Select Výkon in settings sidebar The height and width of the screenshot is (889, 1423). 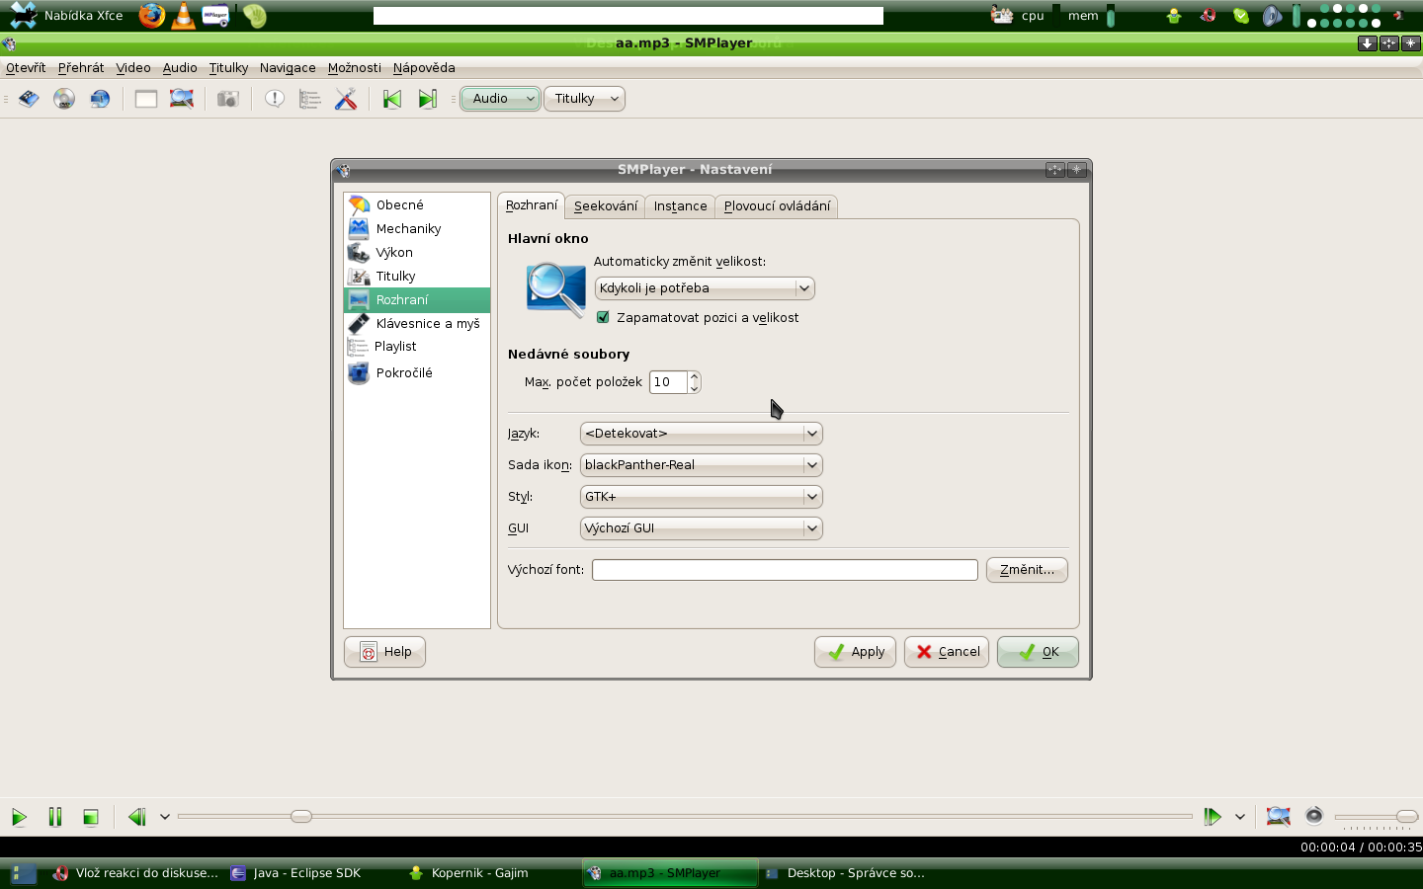tap(417, 252)
